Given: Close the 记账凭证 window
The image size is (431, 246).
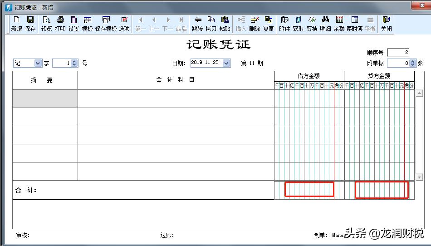Looking at the screenshot, I should pos(421,5).
